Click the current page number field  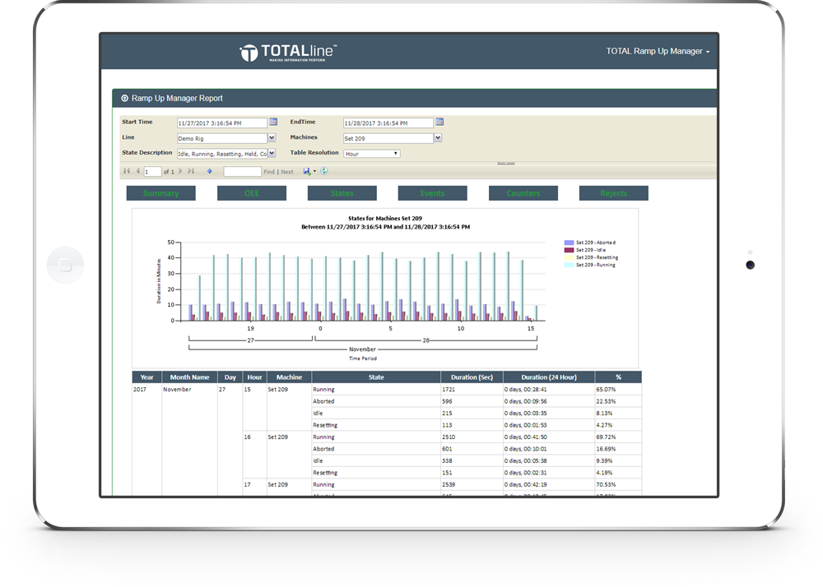coord(152,172)
